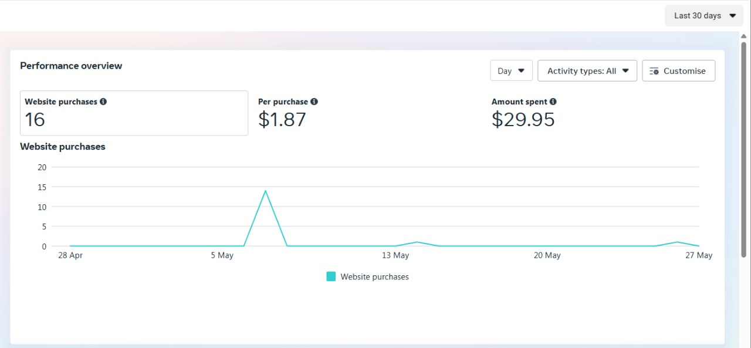Toggle Website purchases legend color swatch
The height and width of the screenshot is (348, 751).
(x=331, y=276)
